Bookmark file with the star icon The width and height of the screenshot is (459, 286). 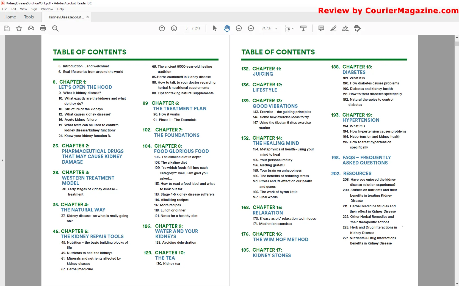(x=19, y=28)
